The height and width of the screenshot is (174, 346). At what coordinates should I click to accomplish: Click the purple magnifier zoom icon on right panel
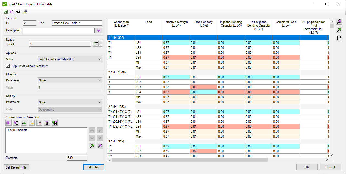click(x=339, y=22)
